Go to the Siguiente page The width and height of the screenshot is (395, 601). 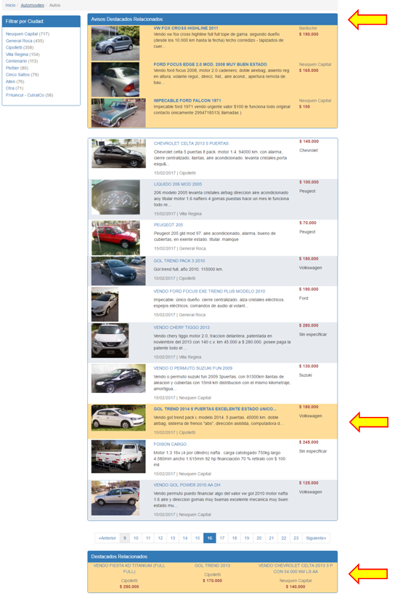[x=316, y=538]
